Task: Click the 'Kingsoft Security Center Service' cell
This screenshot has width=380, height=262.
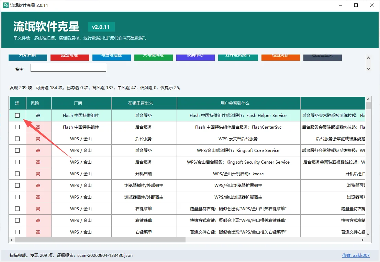Action: click(x=238, y=162)
